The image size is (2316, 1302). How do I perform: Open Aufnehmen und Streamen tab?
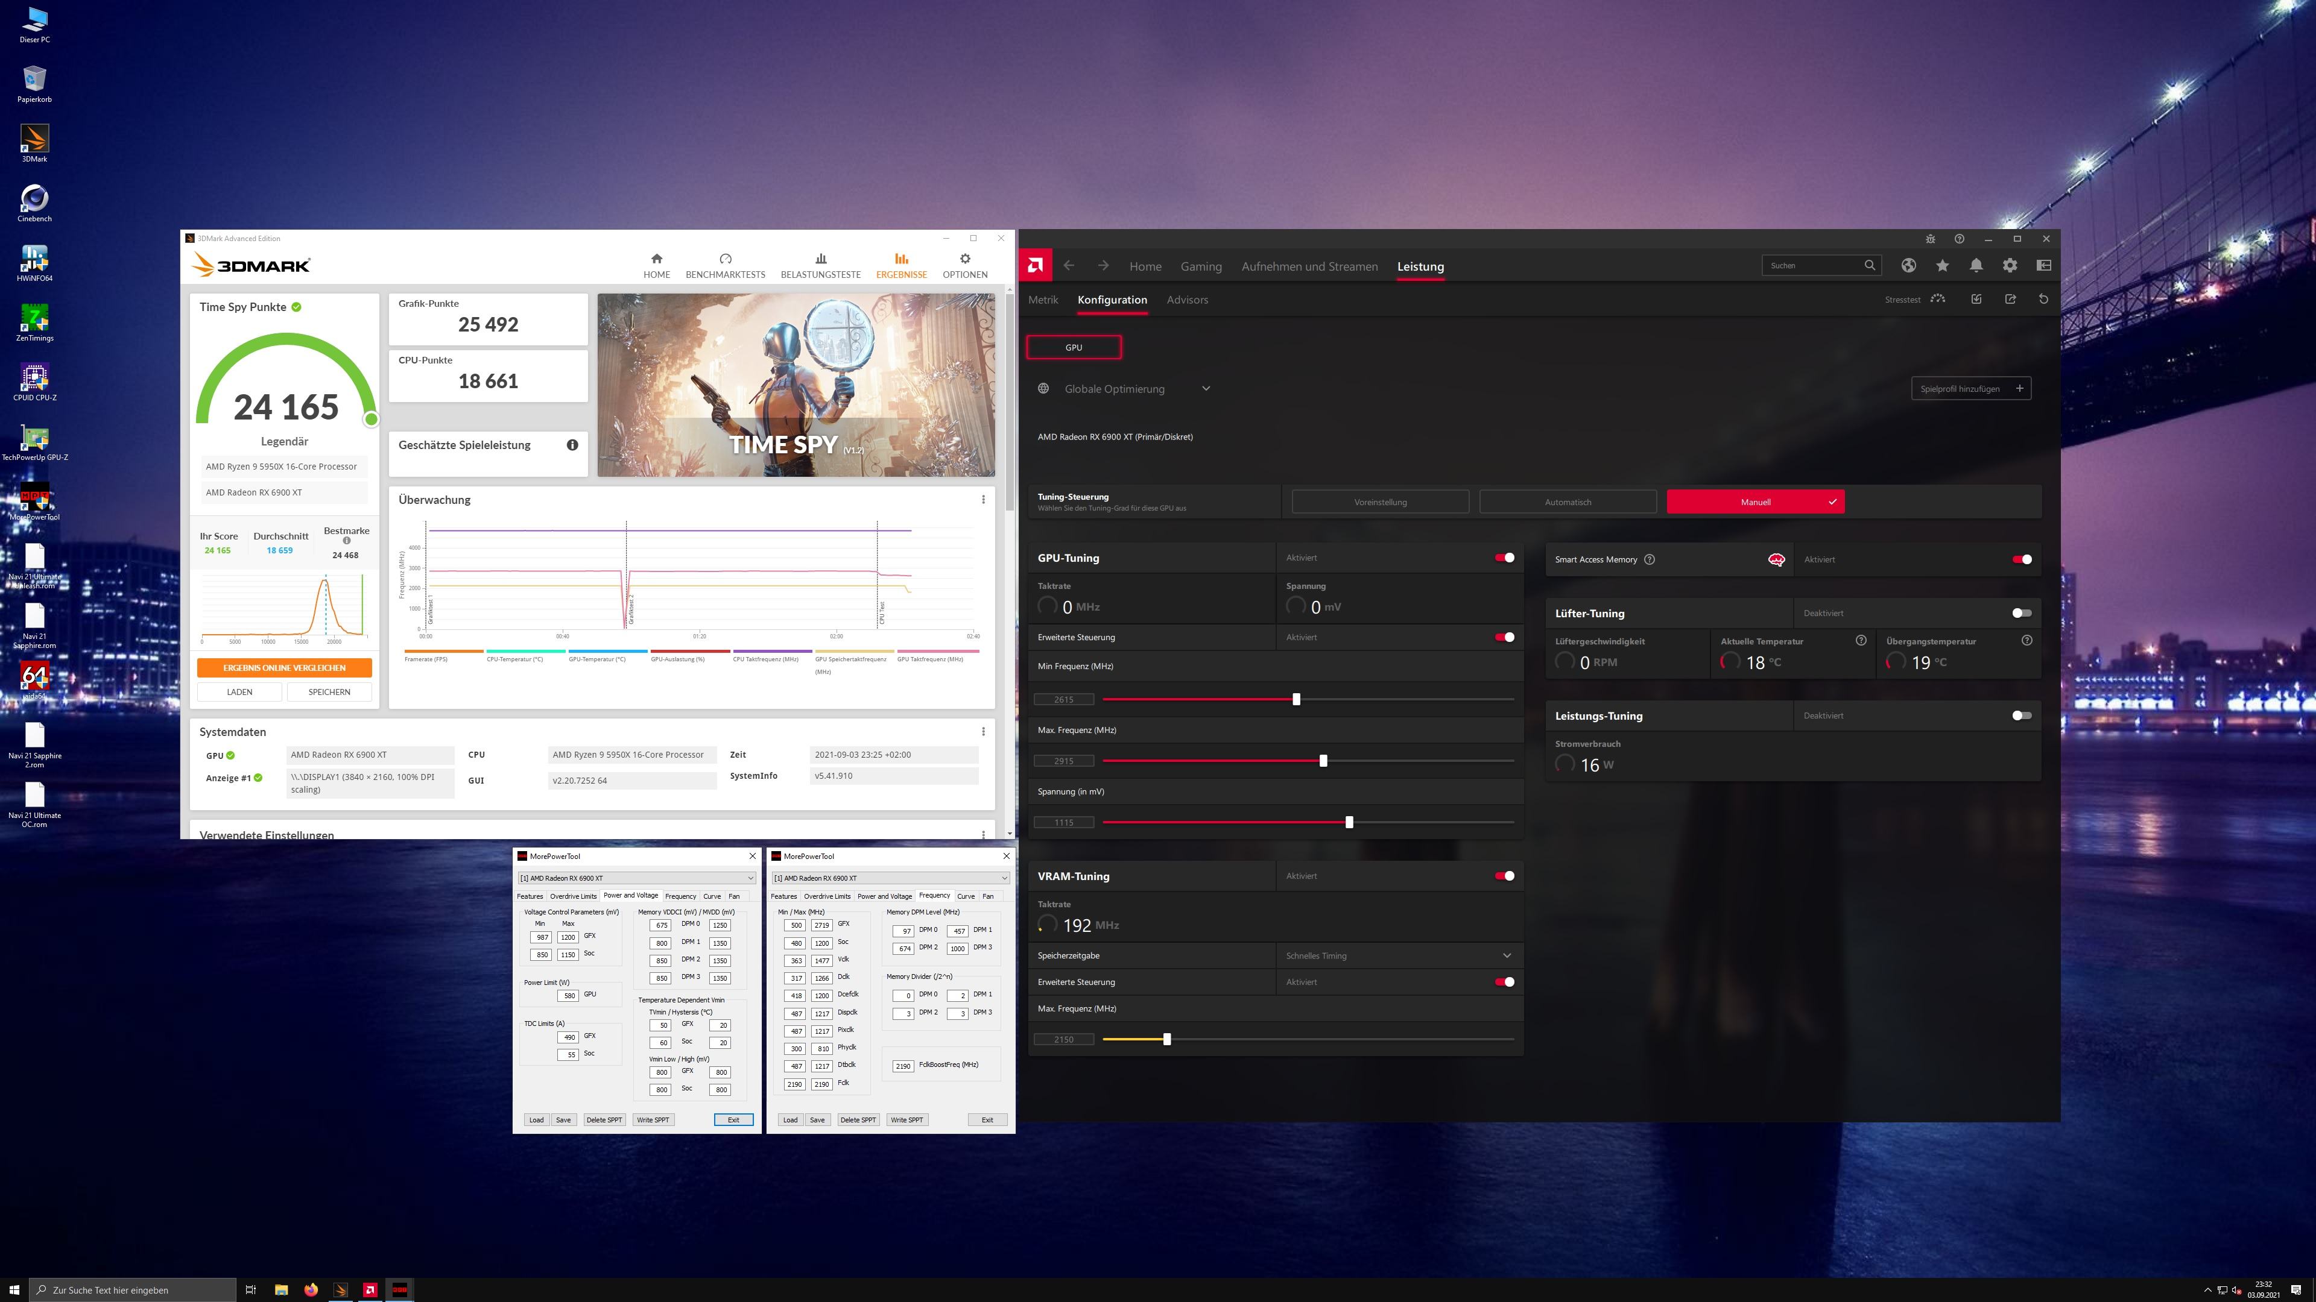pyautogui.click(x=1309, y=267)
